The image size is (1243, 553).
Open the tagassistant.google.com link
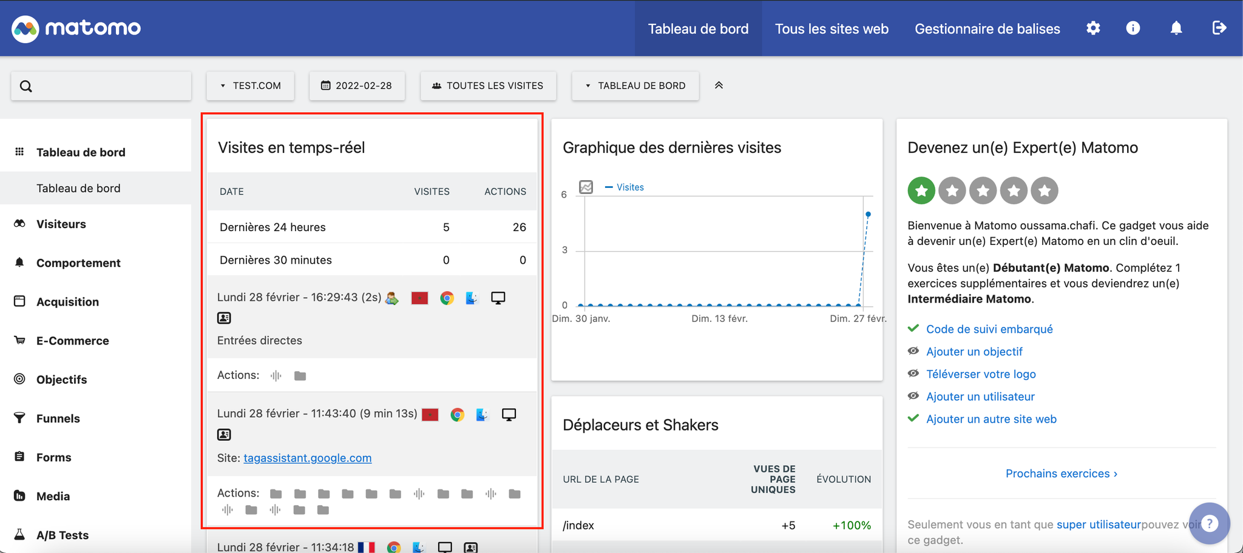pos(307,458)
